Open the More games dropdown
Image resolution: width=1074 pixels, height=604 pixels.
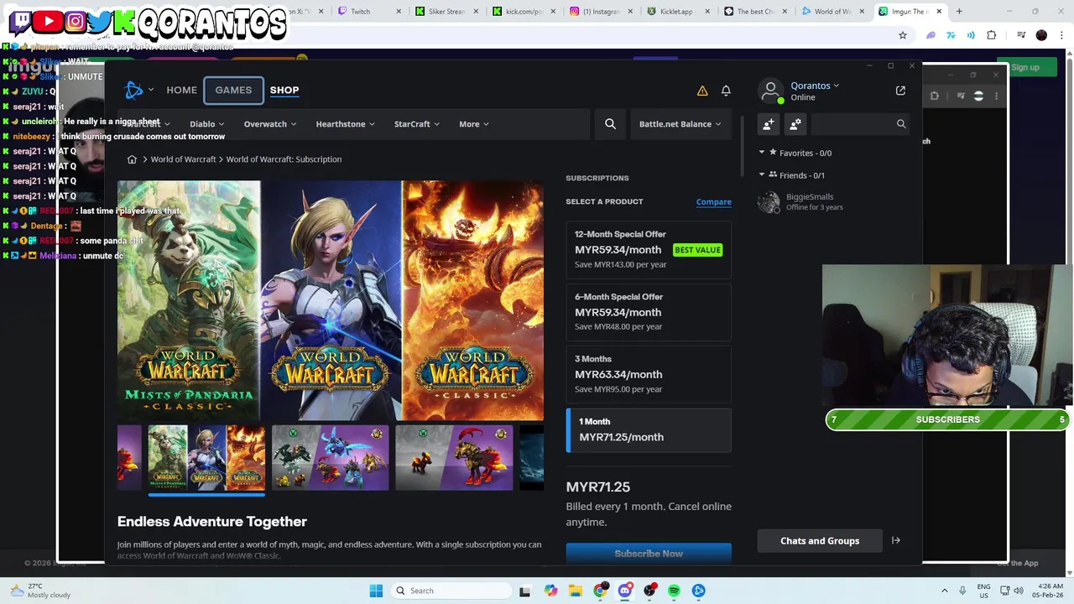coord(474,124)
